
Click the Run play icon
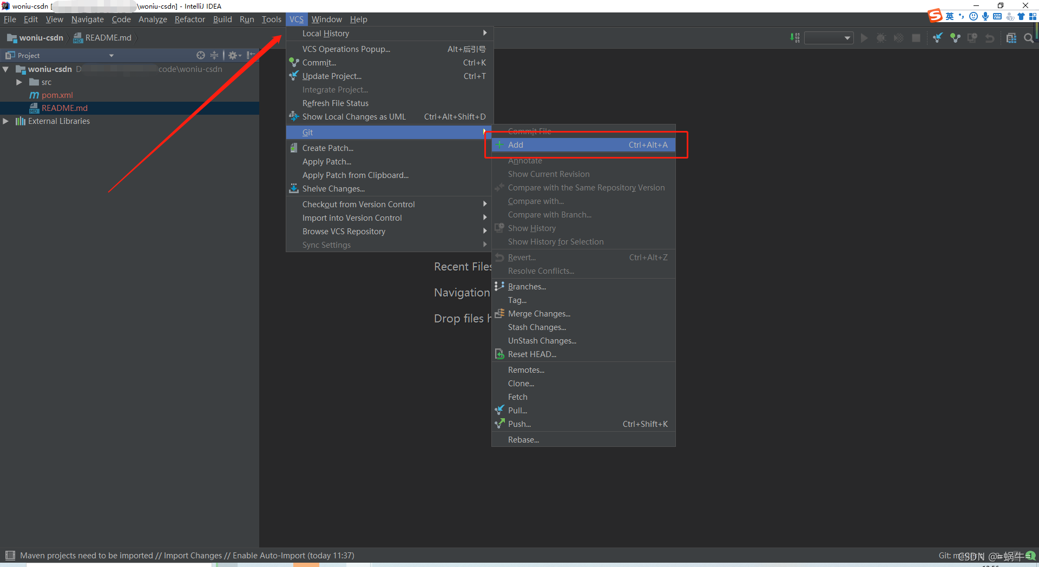click(864, 38)
